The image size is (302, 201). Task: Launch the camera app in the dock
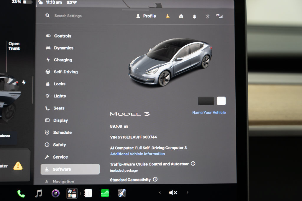pyautogui.click(x=56, y=193)
